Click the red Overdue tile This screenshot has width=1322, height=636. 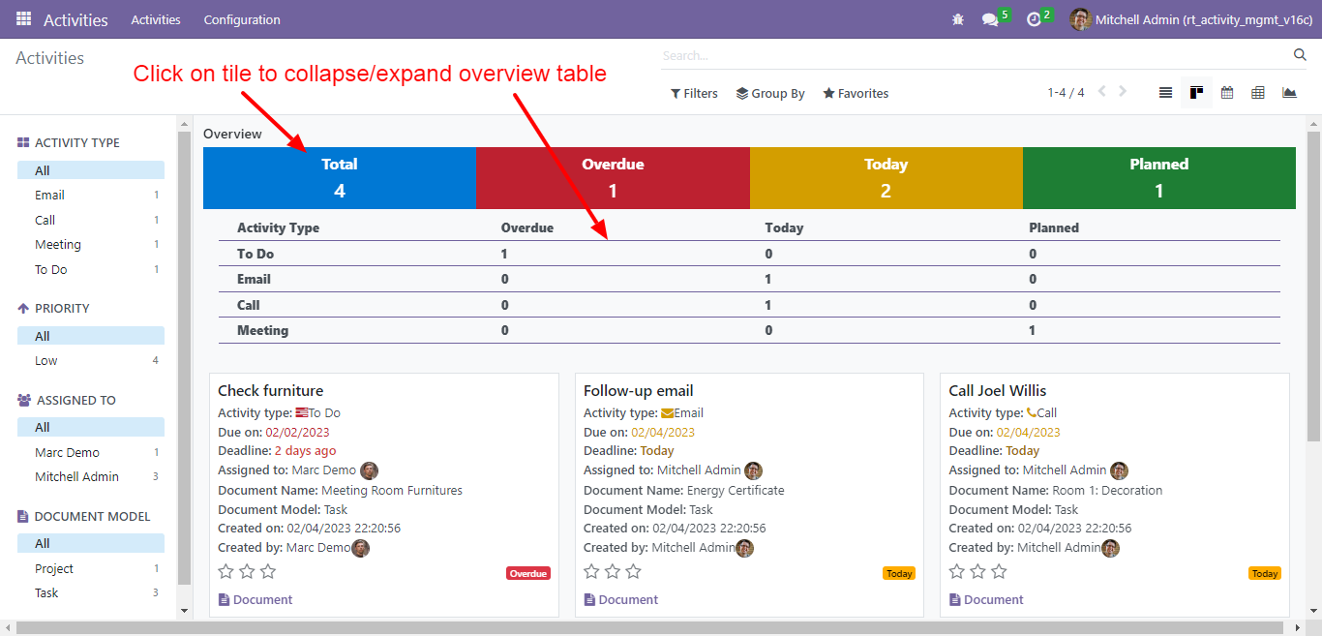[x=613, y=178]
